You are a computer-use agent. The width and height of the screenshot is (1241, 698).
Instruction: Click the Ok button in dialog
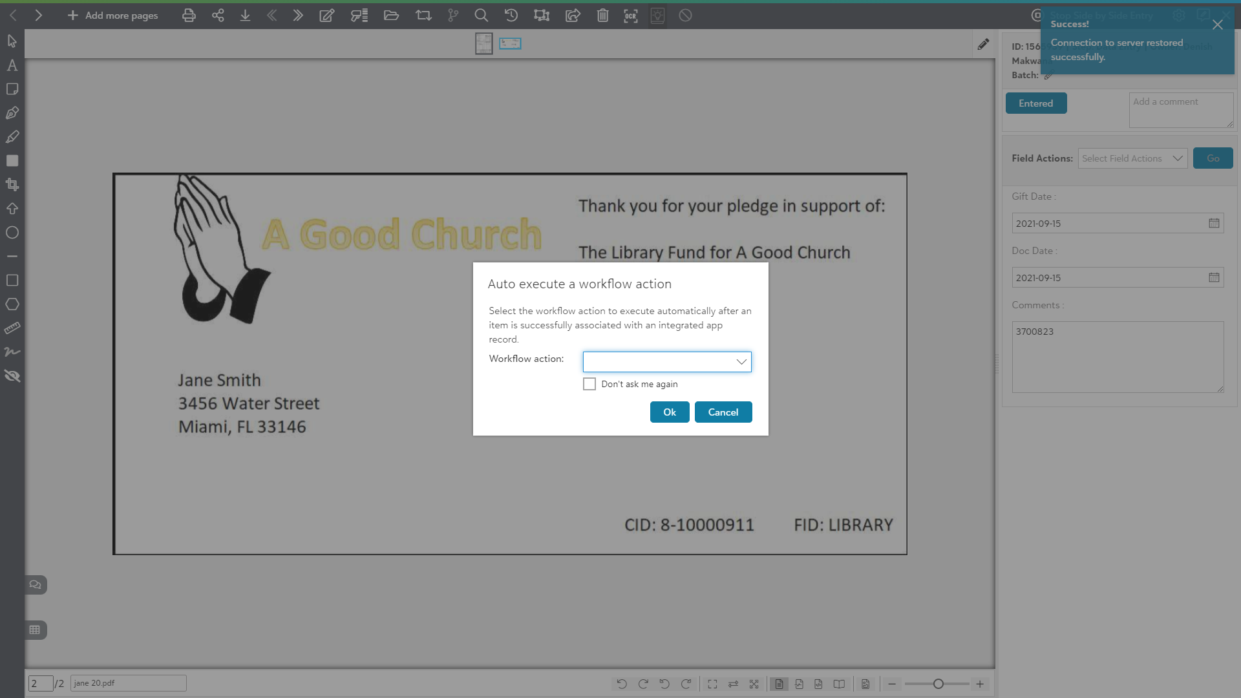point(670,412)
